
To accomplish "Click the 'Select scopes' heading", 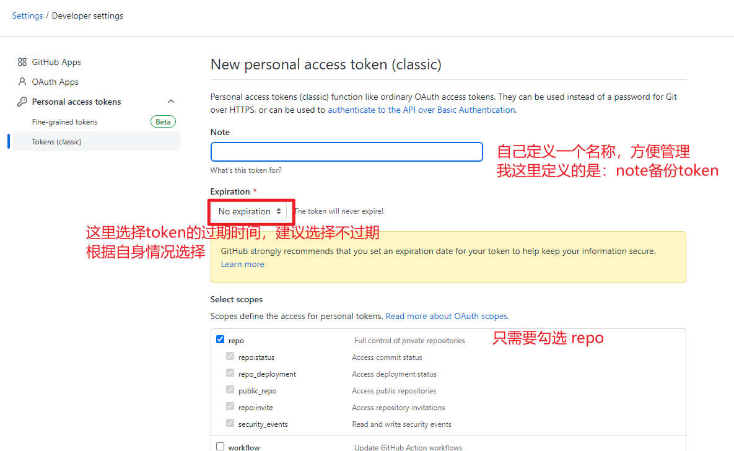I will 237,299.
